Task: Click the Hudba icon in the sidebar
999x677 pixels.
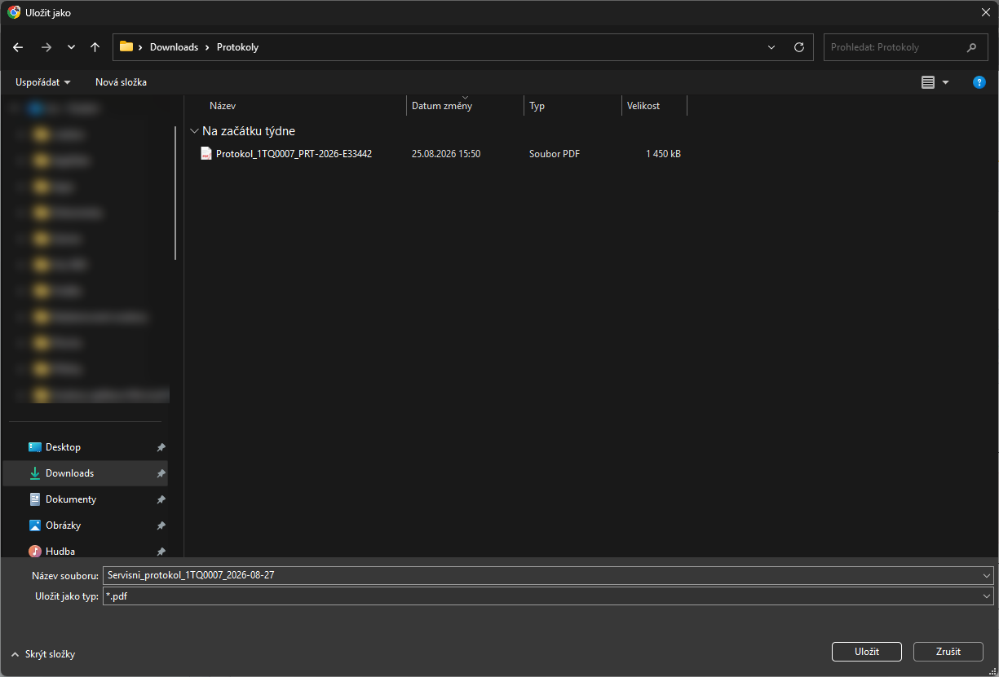Action: (x=35, y=552)
